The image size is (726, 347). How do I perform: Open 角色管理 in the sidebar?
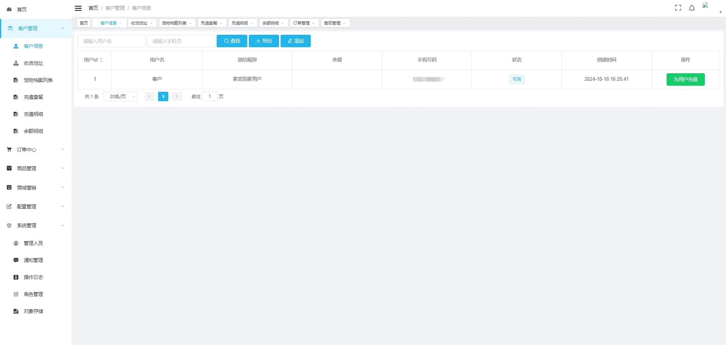pos(36,294)
